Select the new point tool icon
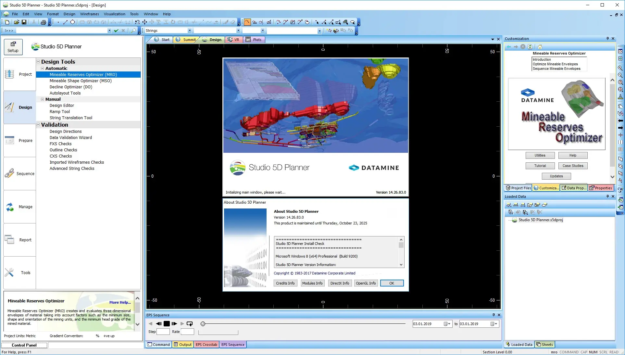The height and width of the screenshot is (355, 625). click(58, 22)
